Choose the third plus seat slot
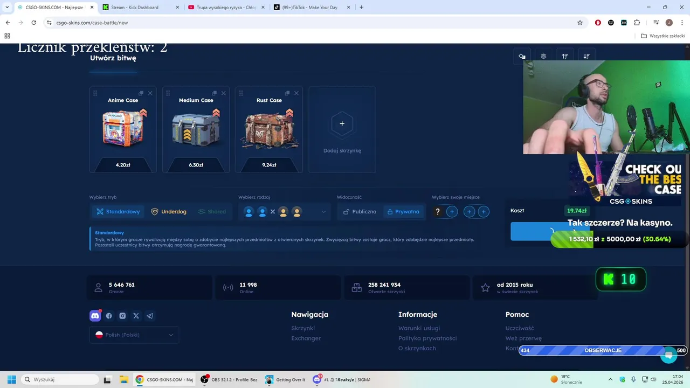This screenshot has width=690, height=388. pos(484,212)
